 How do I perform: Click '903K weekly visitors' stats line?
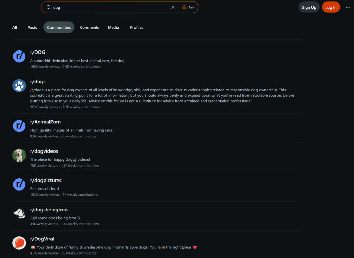point(65,107)
